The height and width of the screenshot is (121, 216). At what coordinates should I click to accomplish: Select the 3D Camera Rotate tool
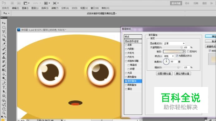click(4, 104)
